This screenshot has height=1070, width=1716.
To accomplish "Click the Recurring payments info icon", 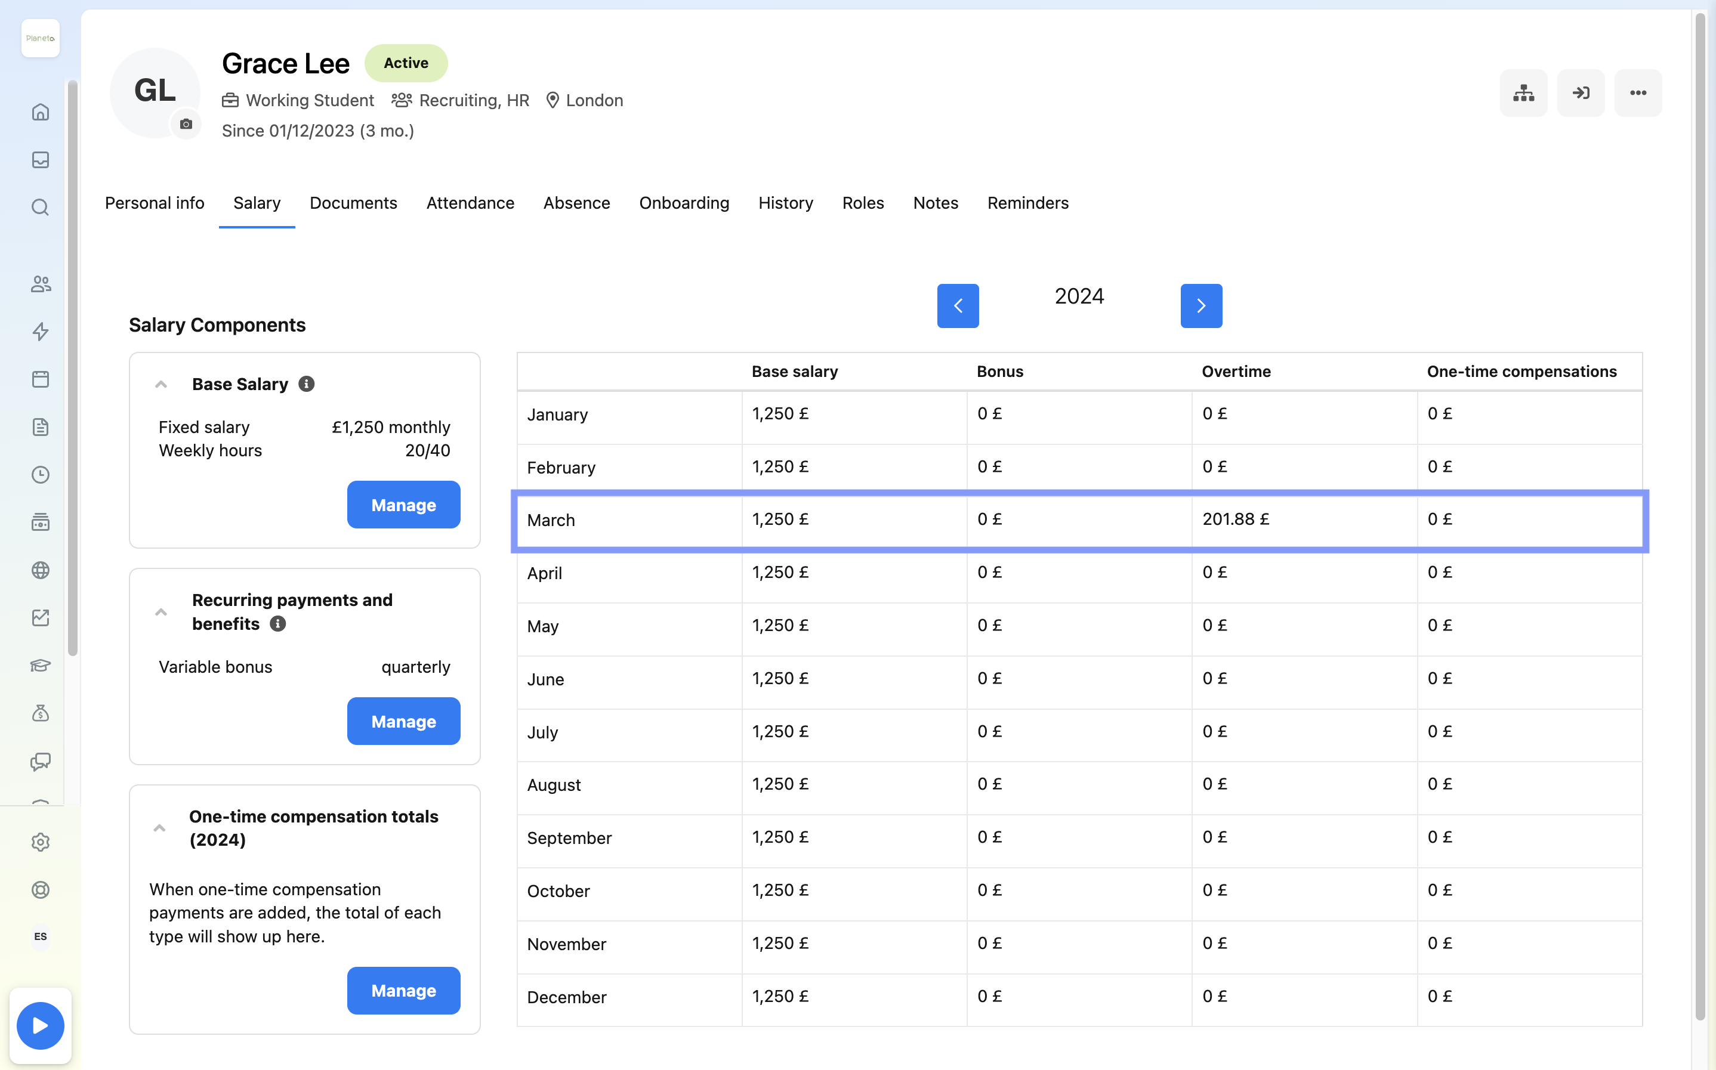I will point(278,623).
